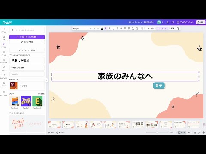Add brand fonts (ブランドフォントを追加)
Screen dimensions: 206x154
tap(27, 50)
